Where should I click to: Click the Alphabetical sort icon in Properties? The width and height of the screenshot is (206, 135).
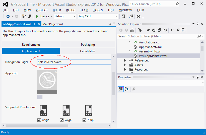126,89
